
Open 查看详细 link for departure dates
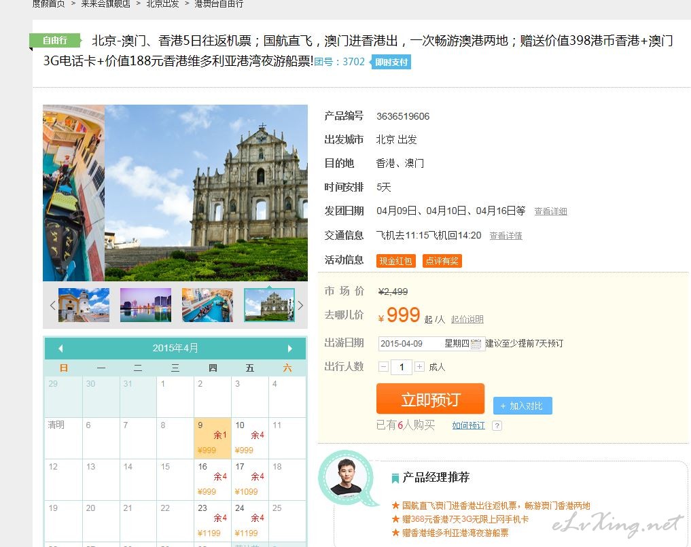pos(550,211)
